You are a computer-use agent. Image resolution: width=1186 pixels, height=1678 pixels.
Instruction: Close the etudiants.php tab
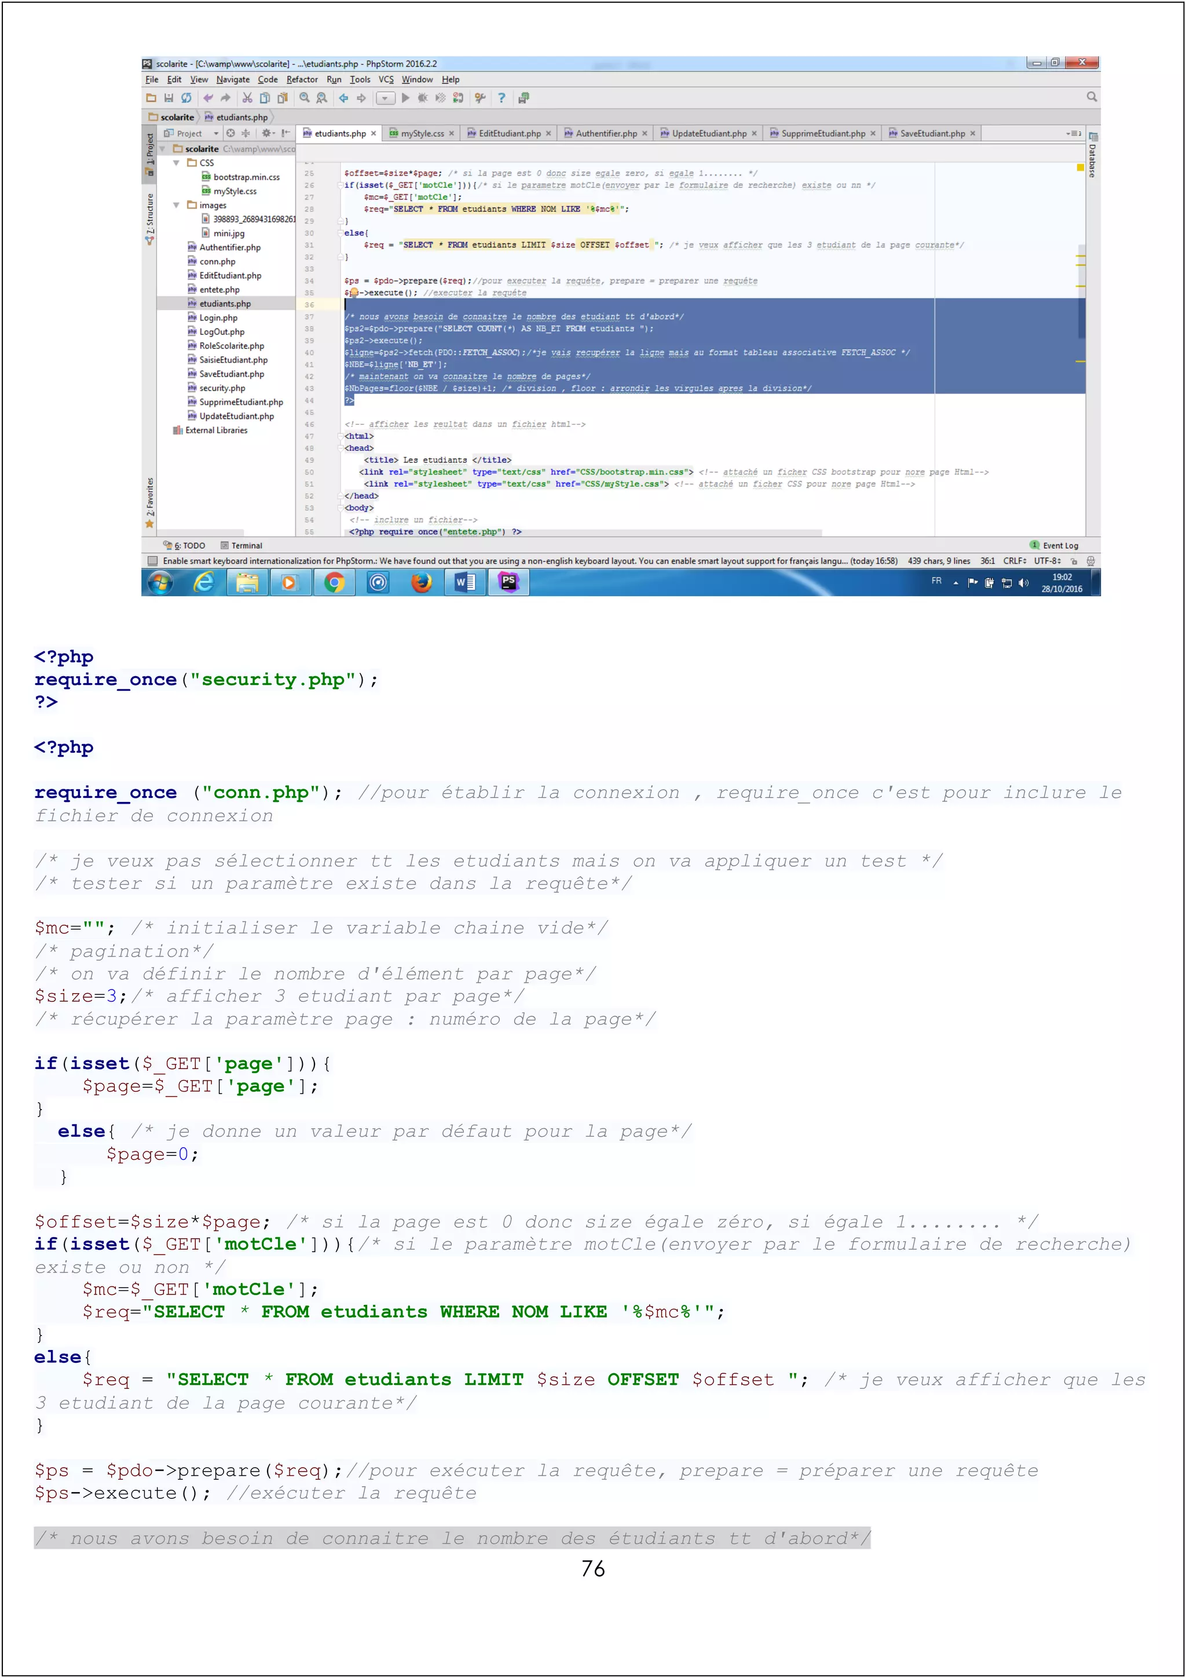tap(373, 134)
